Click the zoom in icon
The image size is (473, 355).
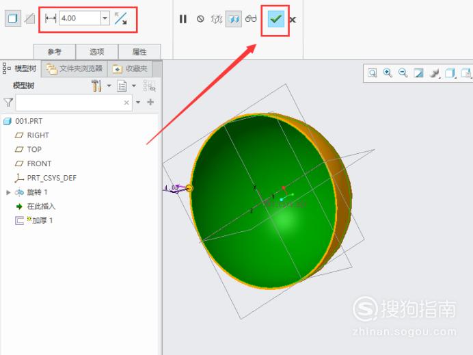click(388, 73)
